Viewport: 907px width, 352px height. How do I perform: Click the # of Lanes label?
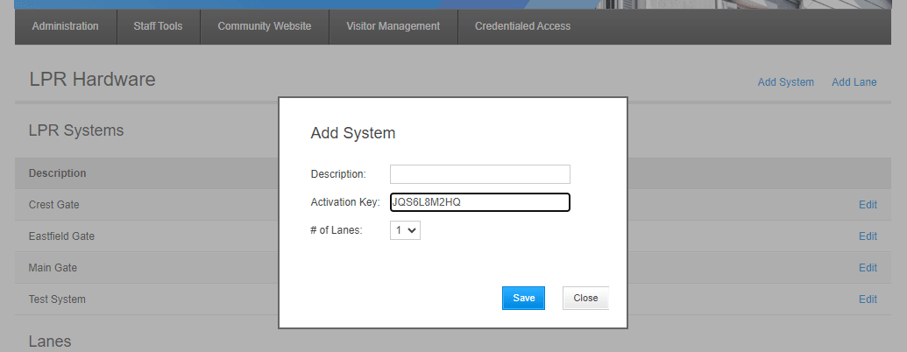337,230
